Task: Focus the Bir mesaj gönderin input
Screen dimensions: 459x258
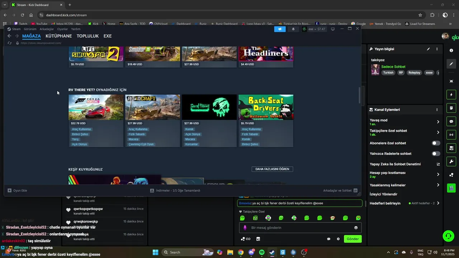Action: [301, 228]
